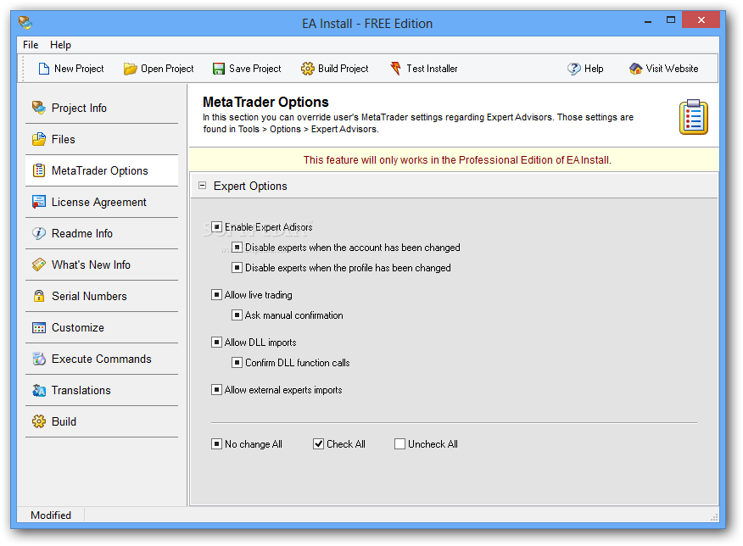
Task: Tick the Uncheck All checkbox
Action: [400, 444]
